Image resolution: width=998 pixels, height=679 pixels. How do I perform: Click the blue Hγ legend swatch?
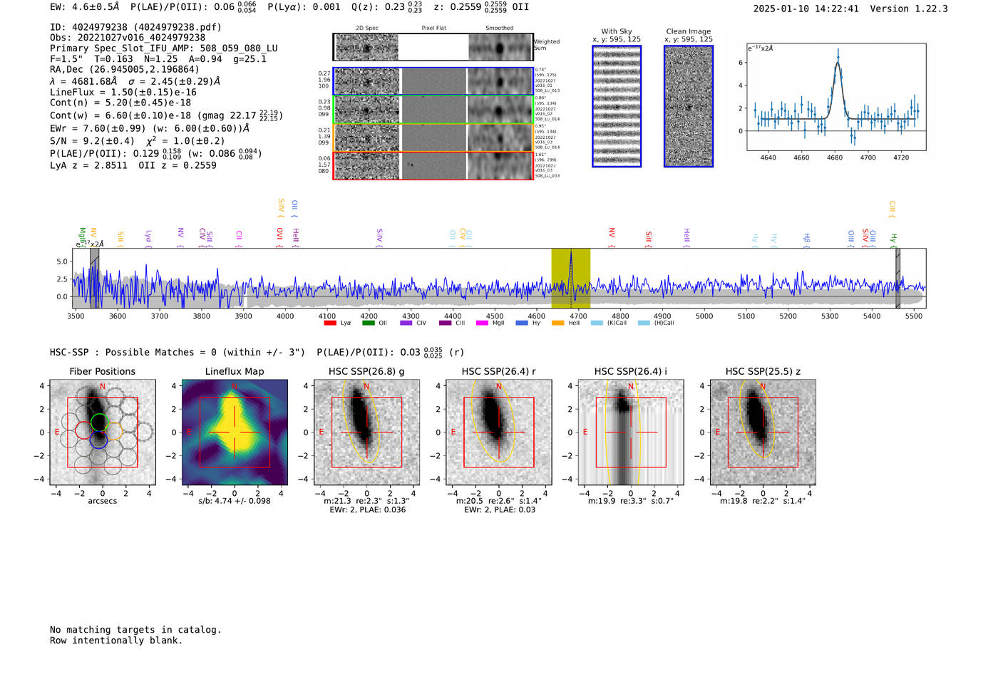coord(522,323)
